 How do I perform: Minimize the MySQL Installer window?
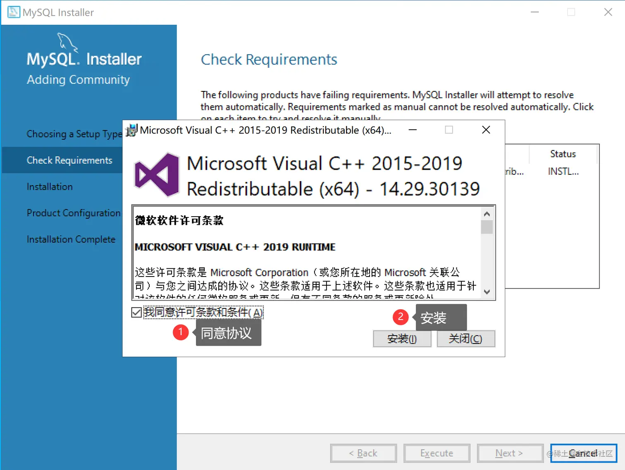click(535, 12)
